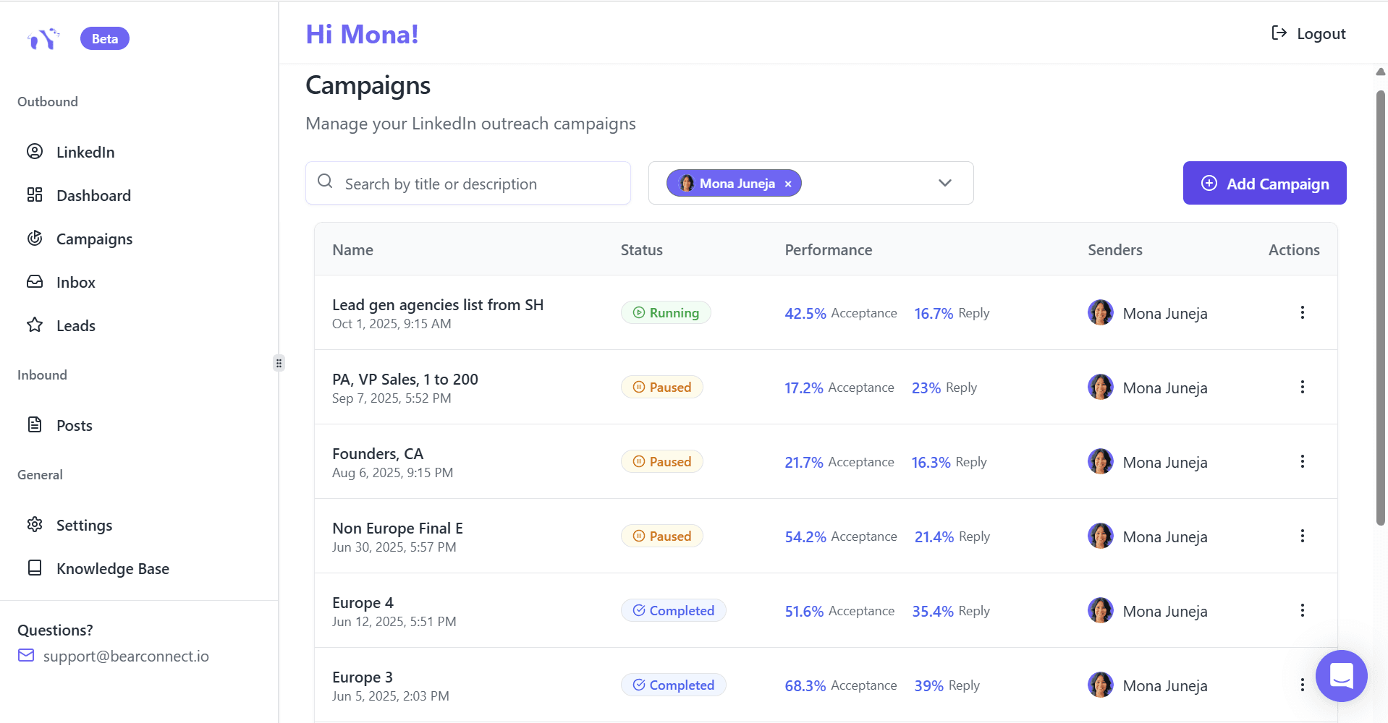This screenshot has width=1388, height=723.
Task: Click the Posts document icon
Action: point(34,425)
